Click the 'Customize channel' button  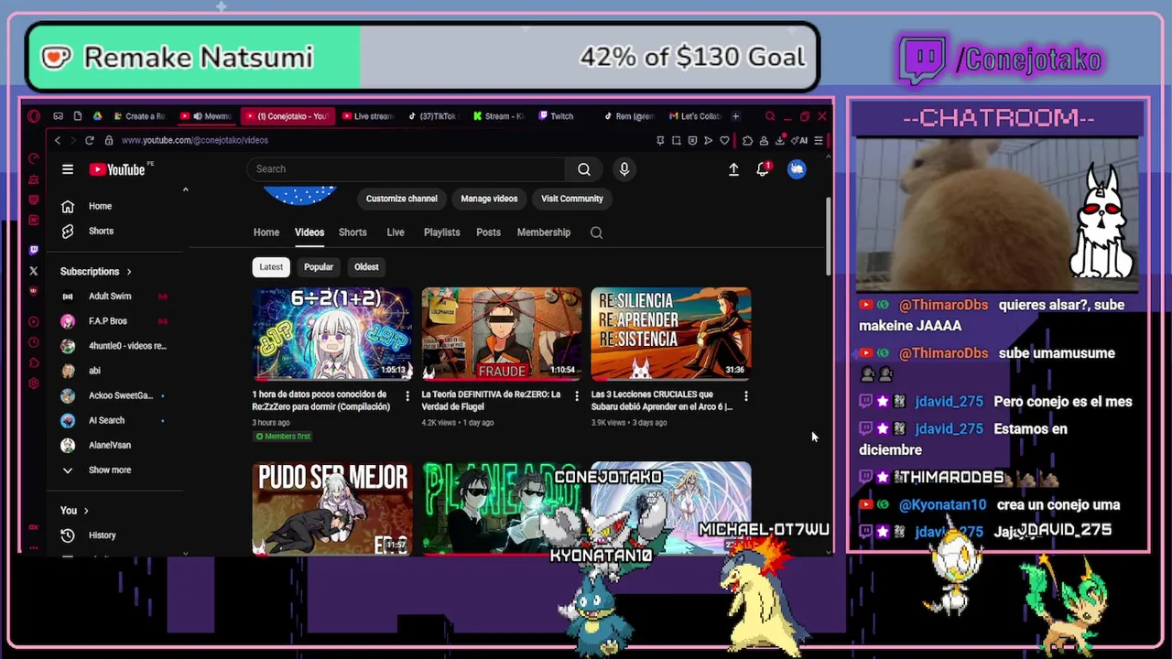401,199
